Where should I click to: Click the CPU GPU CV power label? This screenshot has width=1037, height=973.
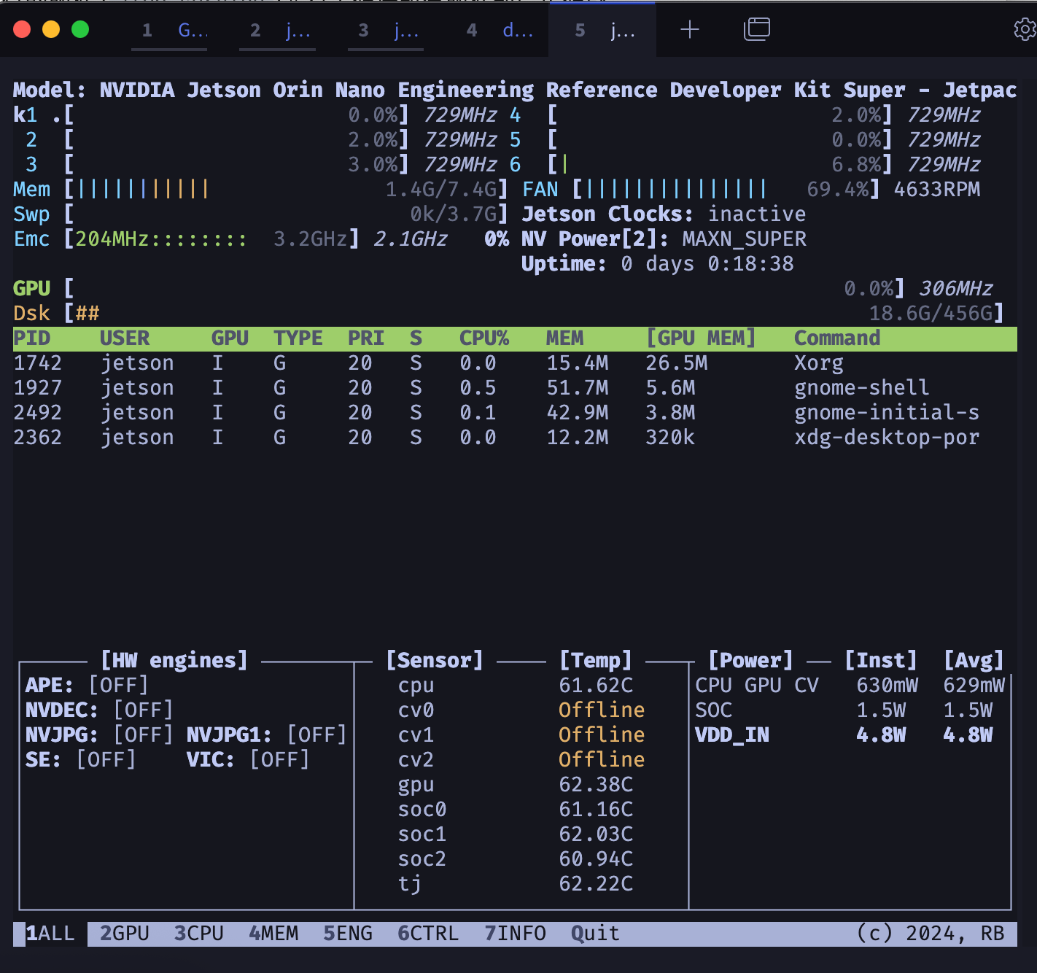pyautogui.click(x=757, y=686)
